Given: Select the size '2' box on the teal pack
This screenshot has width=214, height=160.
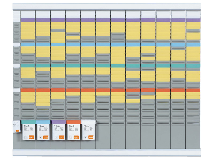Looking at the screenshot, I should [26, 137].
